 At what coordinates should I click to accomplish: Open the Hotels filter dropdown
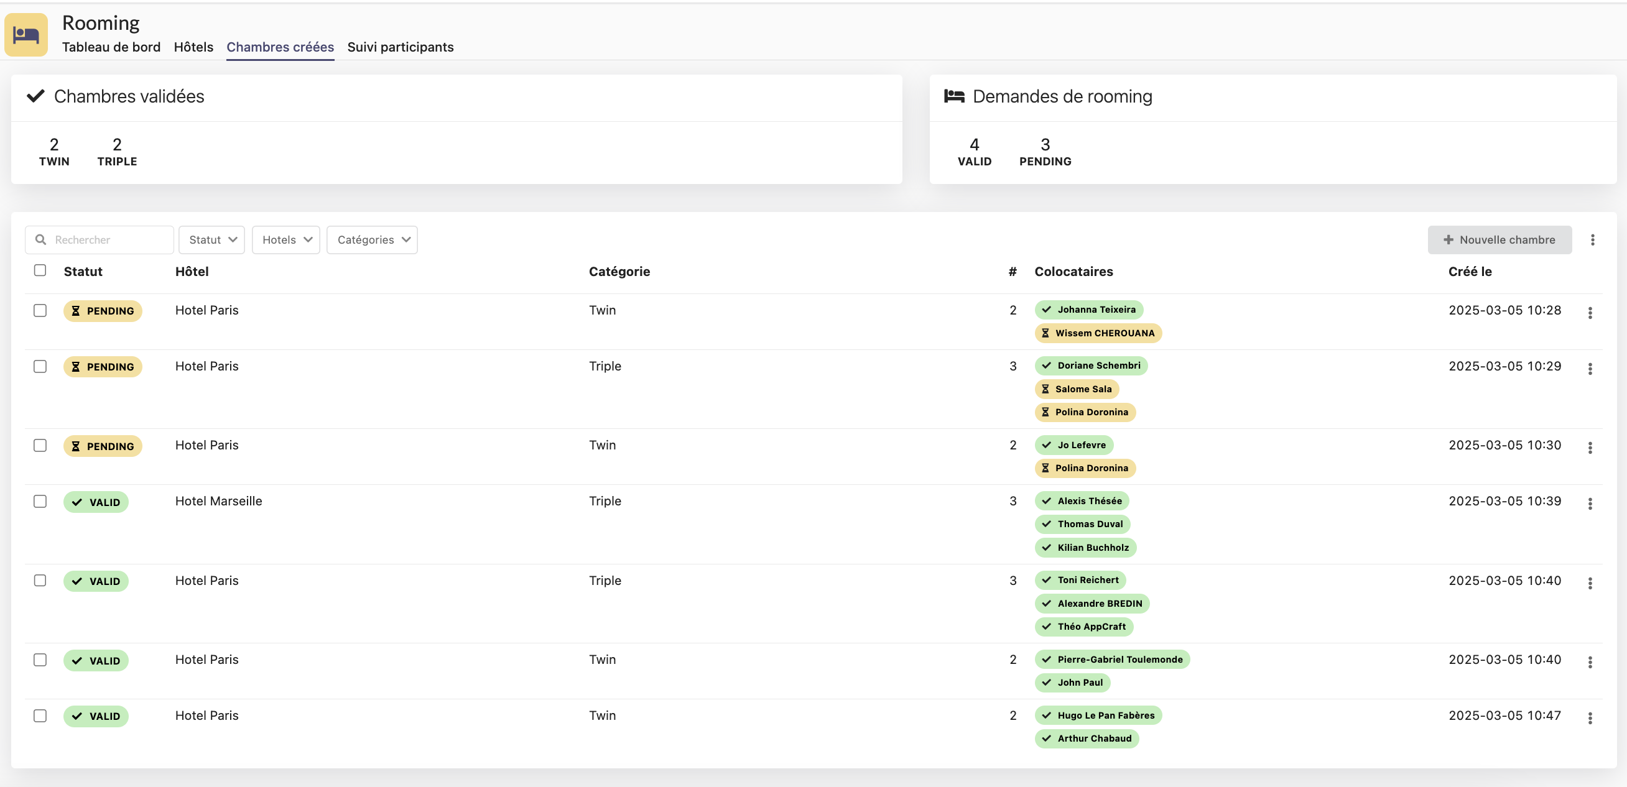click(x=286, y=240)
